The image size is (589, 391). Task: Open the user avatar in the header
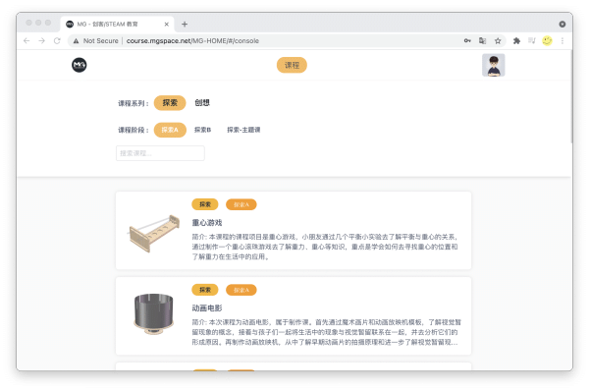pos(493,65)
